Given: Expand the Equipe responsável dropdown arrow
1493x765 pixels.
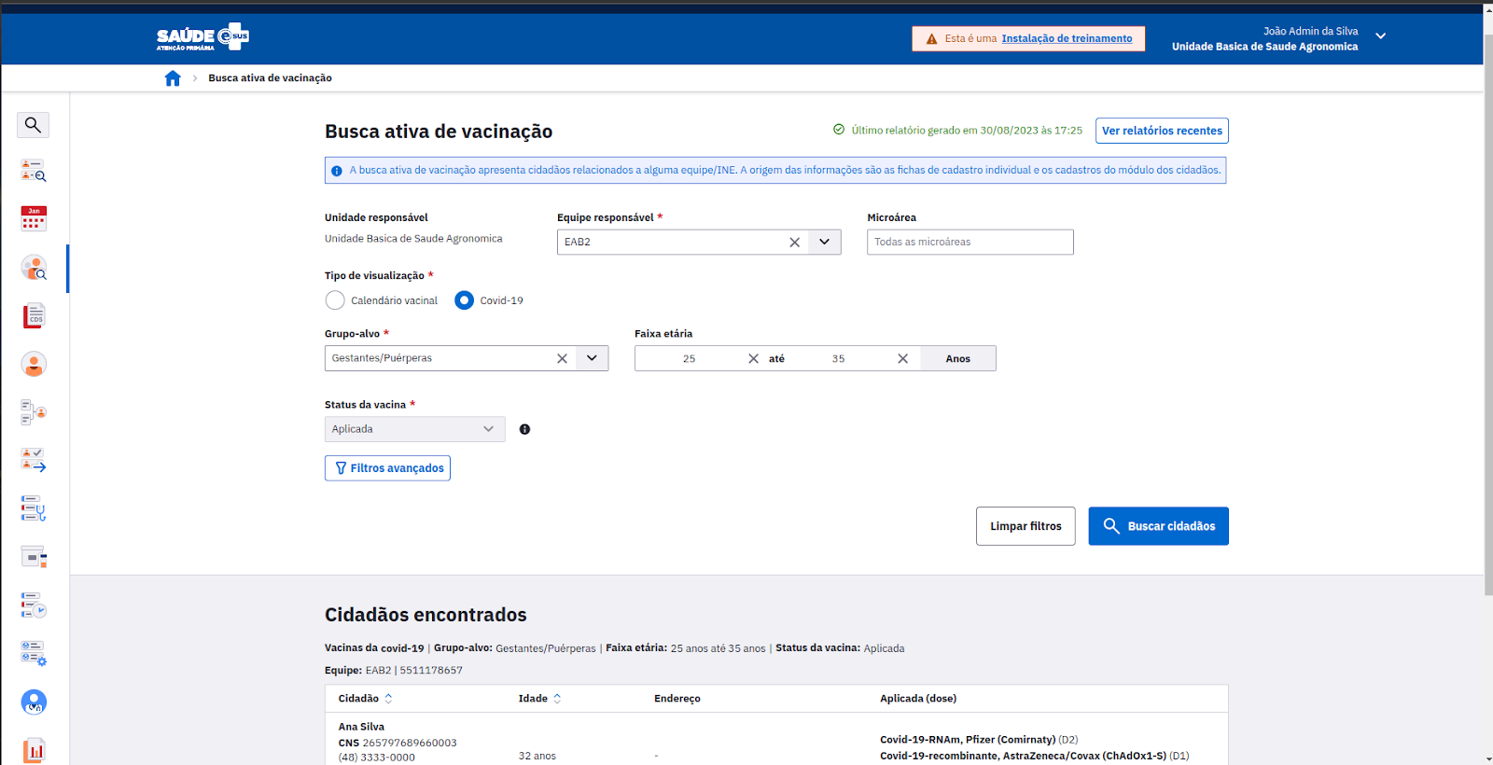Looking at the screenshot, I should (824, 242).
